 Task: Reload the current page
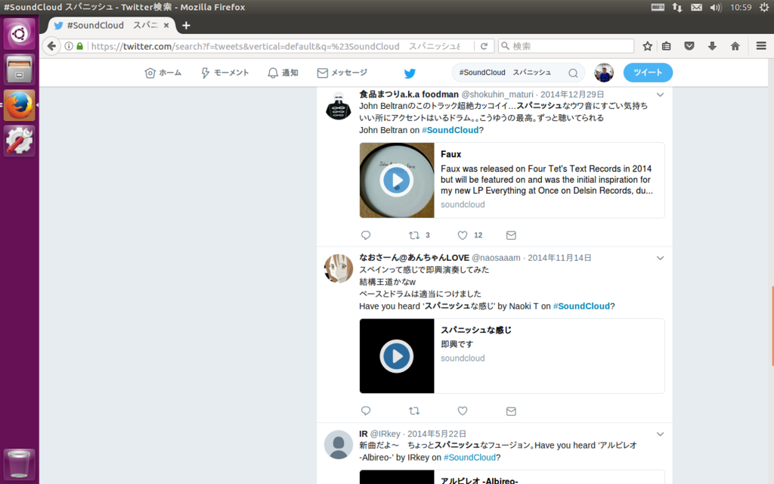(484, 46)
